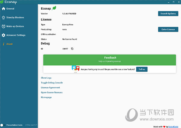Click the Econap leaf logo in title bar
The image size is (181, 128).
(x=2, y=2)
